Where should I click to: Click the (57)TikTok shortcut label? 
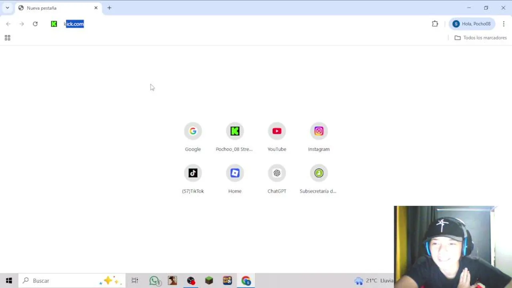tap(193, 191)
